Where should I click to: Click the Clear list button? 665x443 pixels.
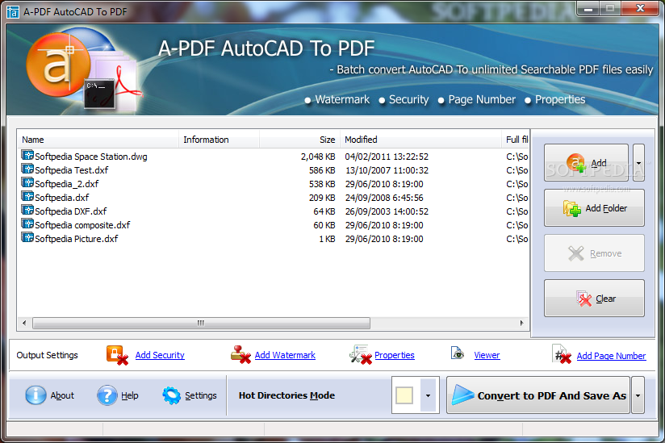[594, 299]
